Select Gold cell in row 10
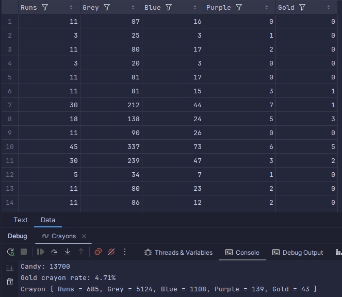Screen dimensions: 342x297 click(x=307, y=147)
